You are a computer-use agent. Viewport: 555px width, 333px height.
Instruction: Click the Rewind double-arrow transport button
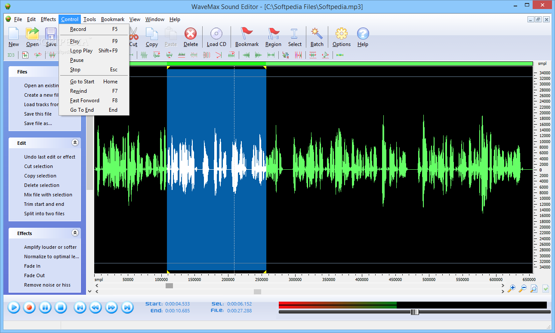pos(96,307)
